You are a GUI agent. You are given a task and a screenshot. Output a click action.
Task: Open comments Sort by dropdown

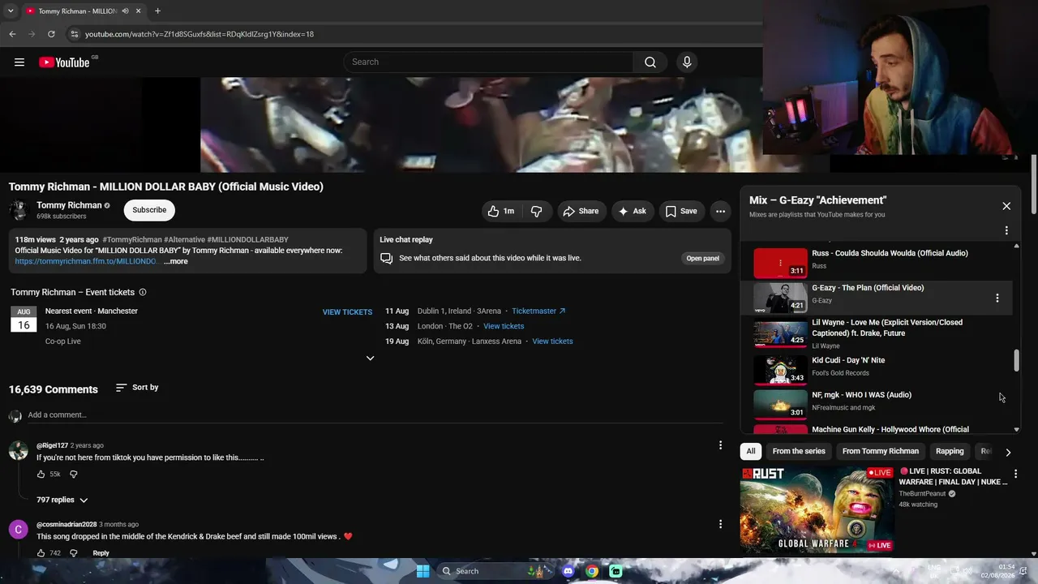coord(137,388)
